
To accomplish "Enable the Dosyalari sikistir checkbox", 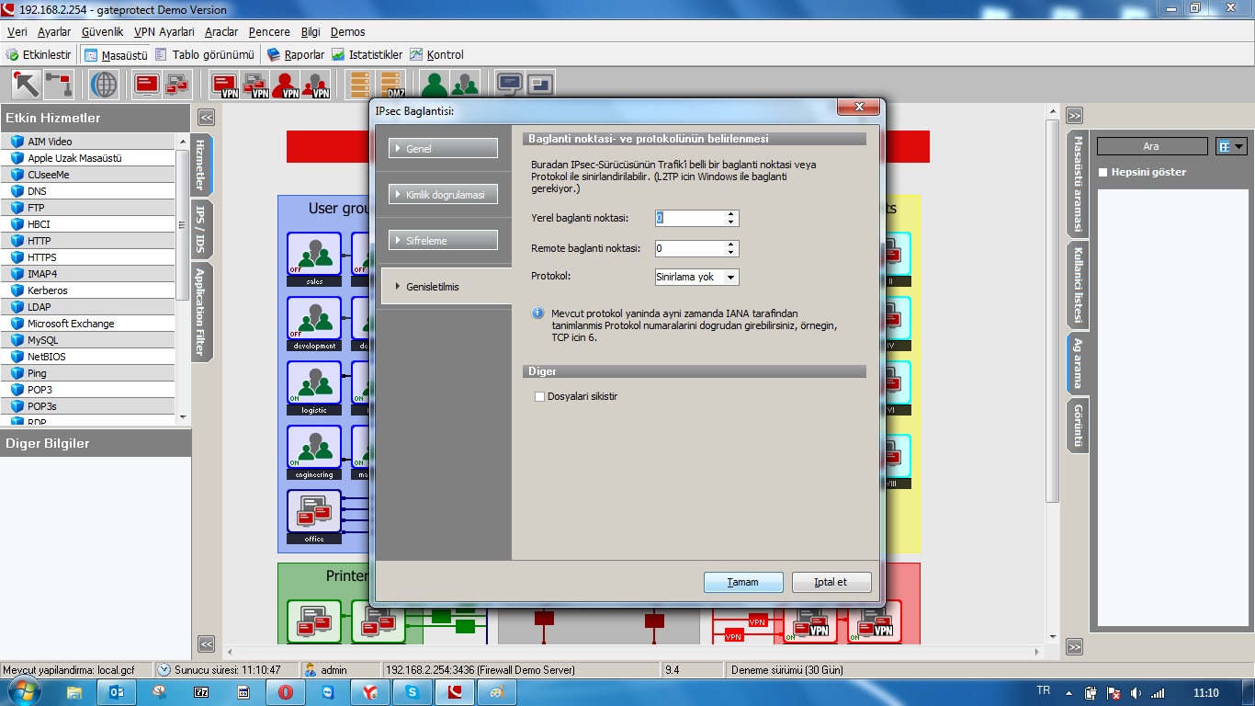I will [x=540, y=397].
